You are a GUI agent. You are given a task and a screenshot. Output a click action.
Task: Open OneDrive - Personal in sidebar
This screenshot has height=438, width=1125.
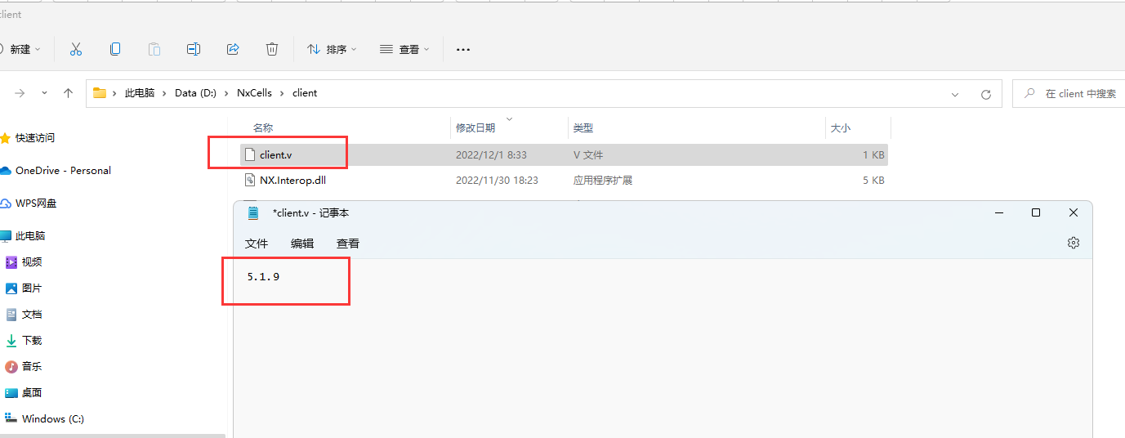click(x=63, y=171)
